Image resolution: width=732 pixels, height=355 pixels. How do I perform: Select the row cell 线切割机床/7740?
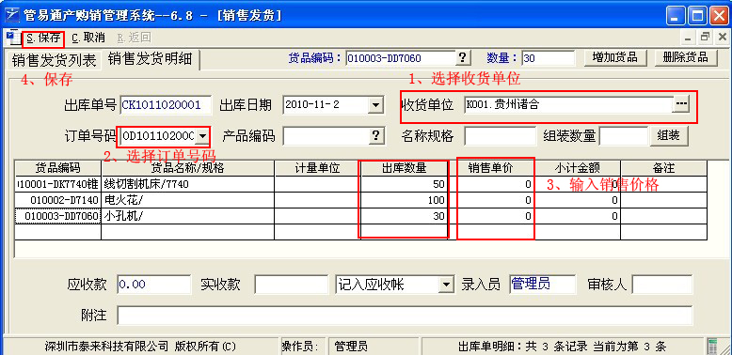click(x=187, y=184)
